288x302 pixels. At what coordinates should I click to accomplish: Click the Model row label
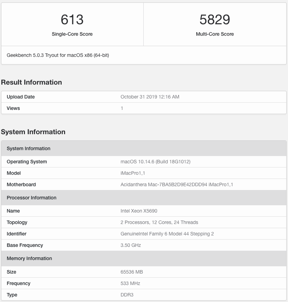point(13,173)
